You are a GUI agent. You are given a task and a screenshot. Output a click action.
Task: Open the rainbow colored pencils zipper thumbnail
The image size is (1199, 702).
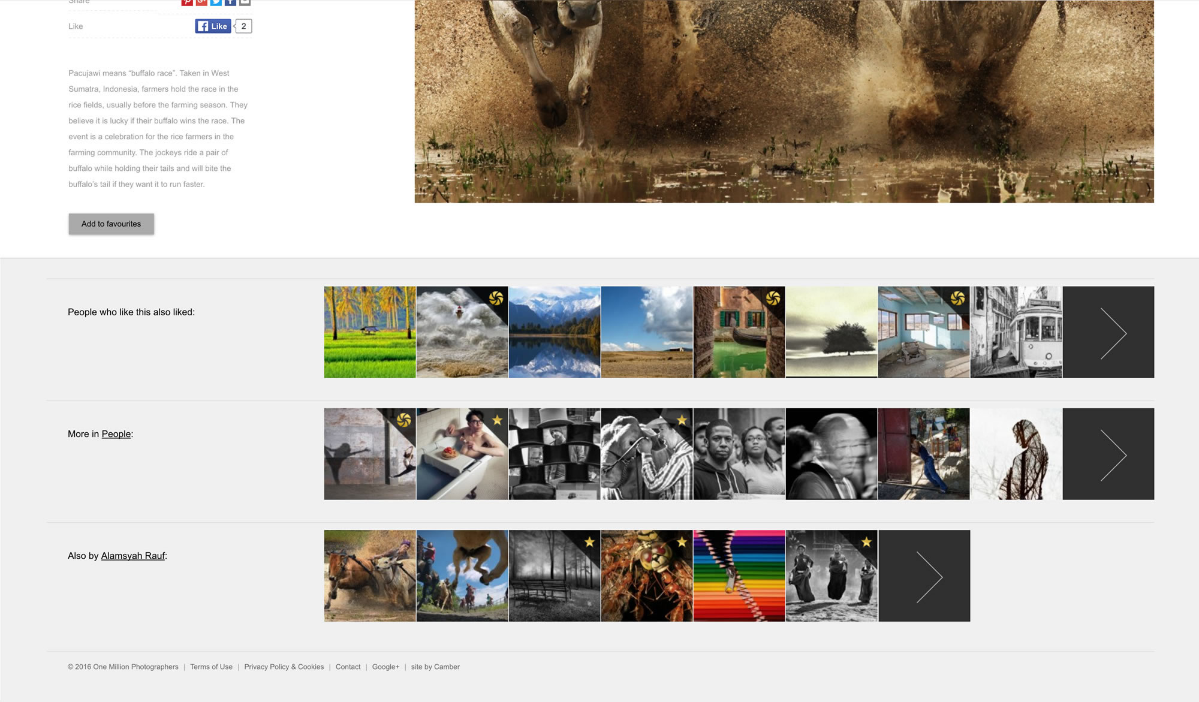pos(739,576)
